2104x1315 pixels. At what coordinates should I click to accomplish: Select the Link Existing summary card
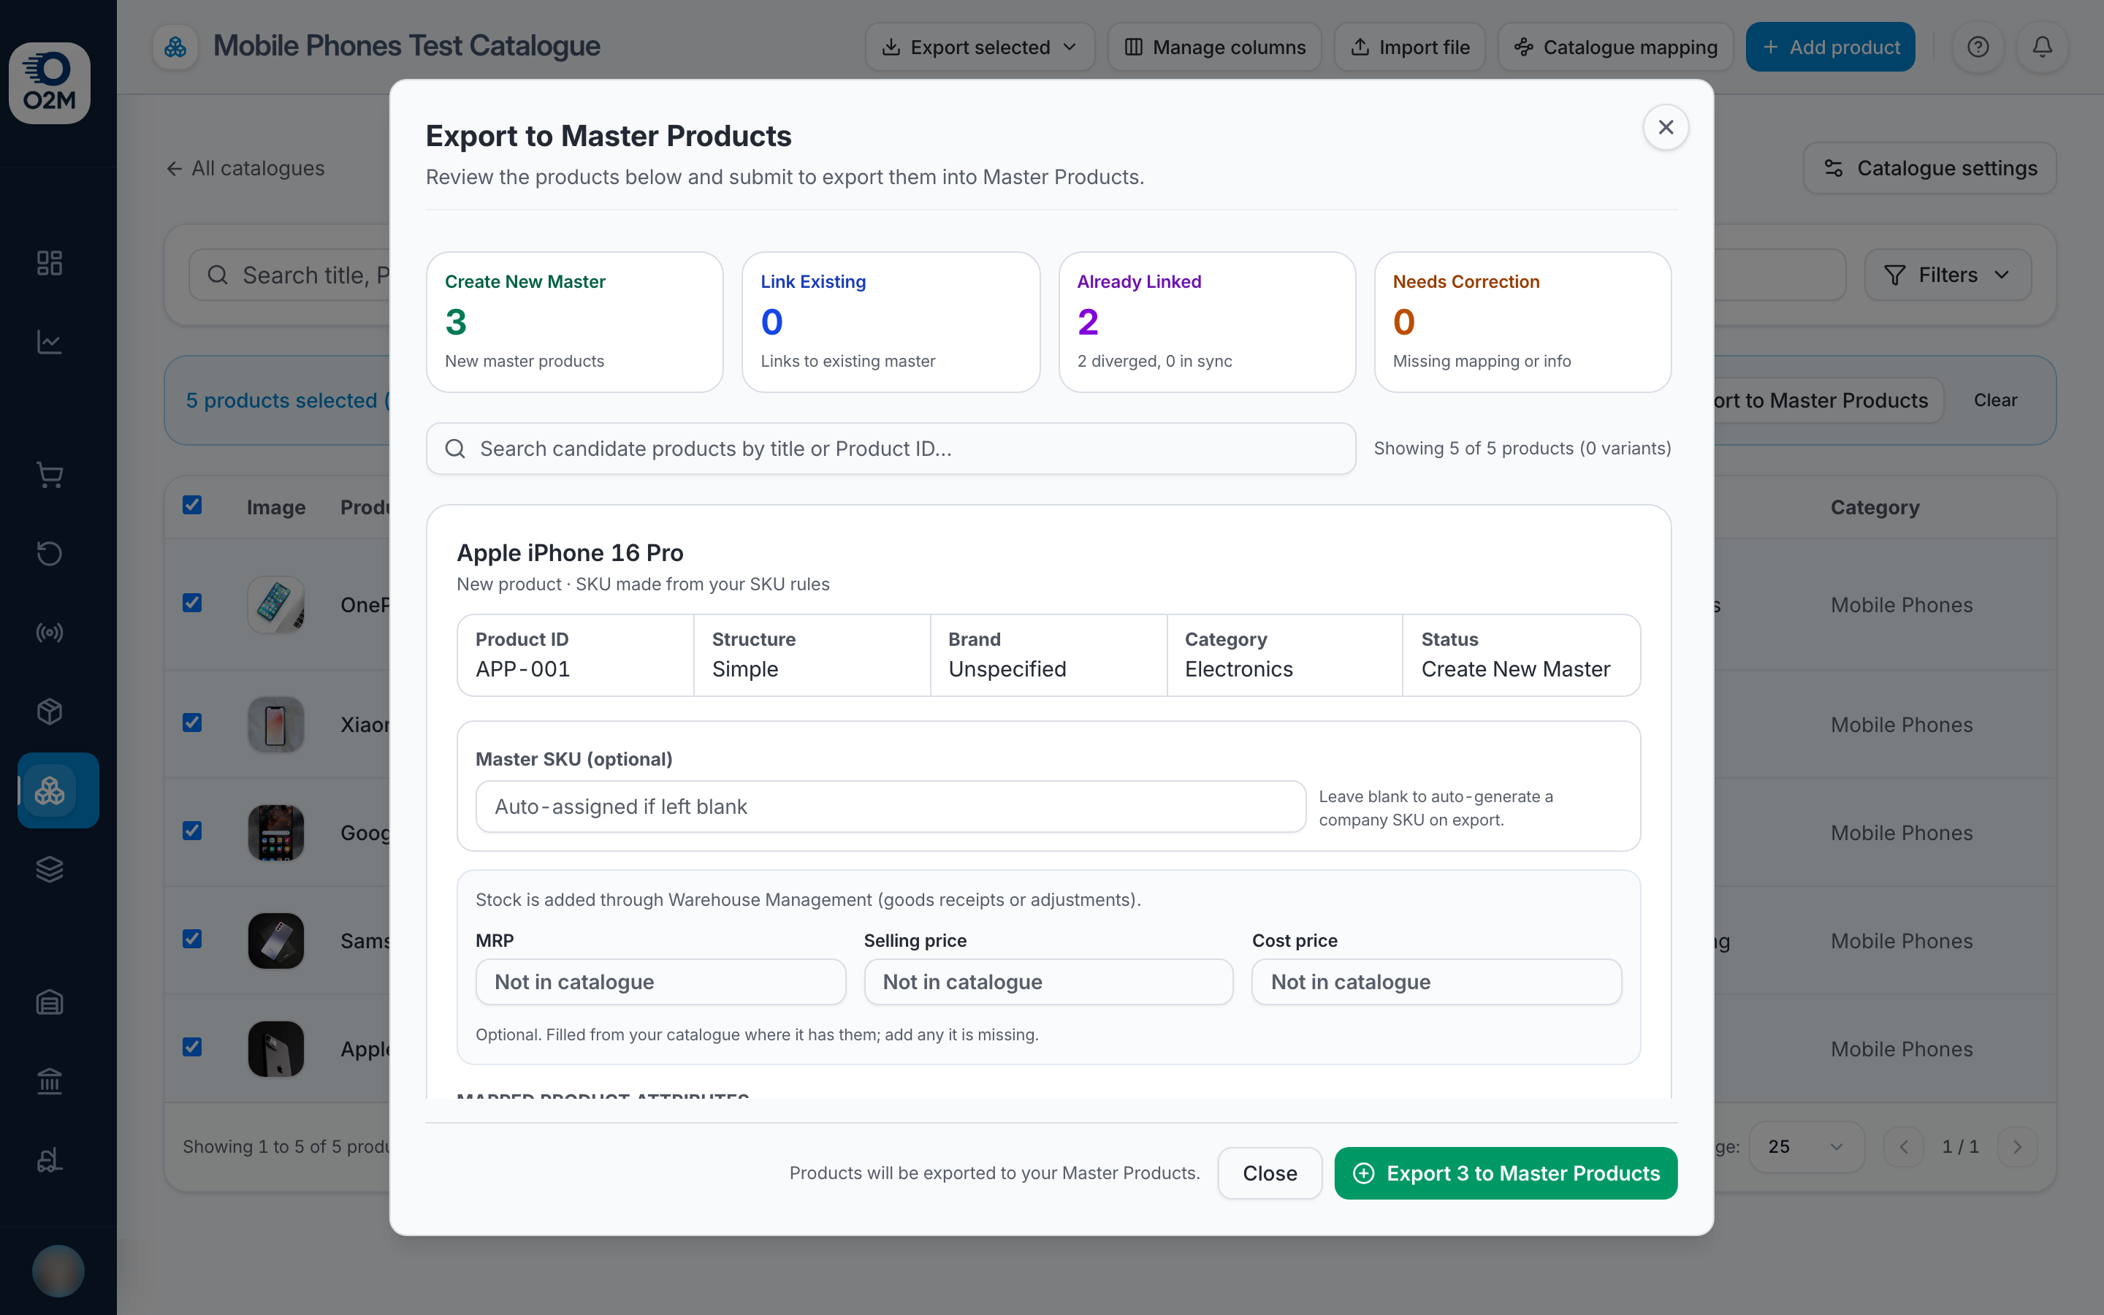pyautogui.click(x=891, y=321)
